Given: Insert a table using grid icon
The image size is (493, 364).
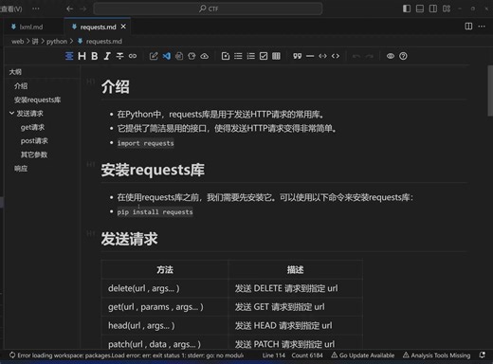Looking at the screenshot, I should 276,56.
